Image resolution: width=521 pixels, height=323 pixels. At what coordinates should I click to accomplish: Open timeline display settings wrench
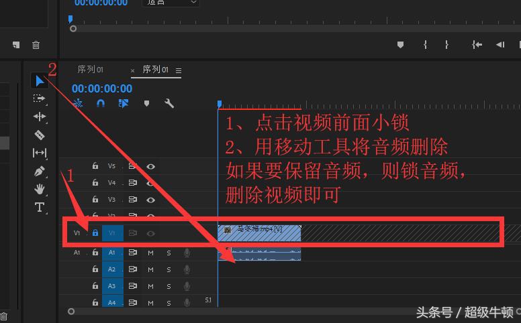tap(169, 103)
